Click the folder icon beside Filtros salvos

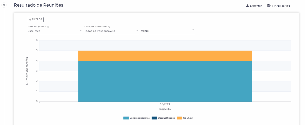coord(269,6)
